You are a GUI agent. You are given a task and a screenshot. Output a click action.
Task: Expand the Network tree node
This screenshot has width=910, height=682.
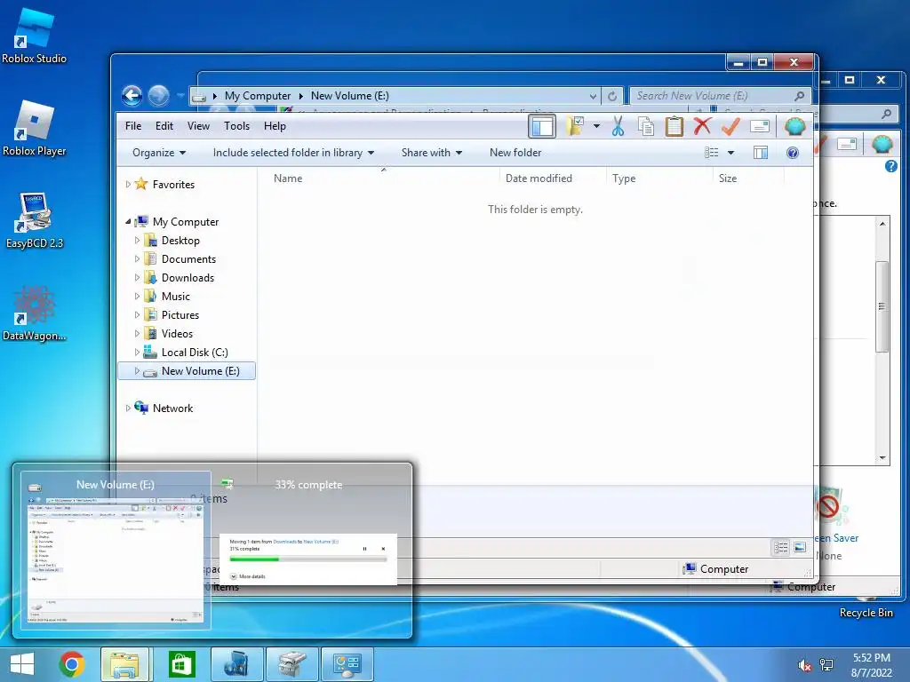[128, 408]
